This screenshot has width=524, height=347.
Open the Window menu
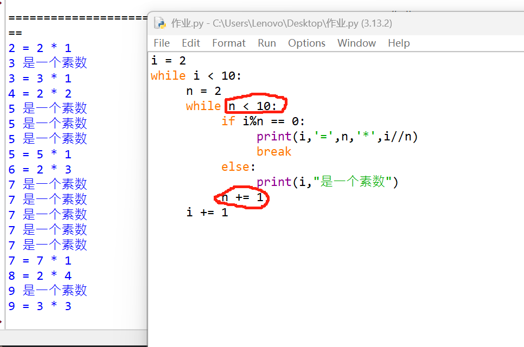tap(356, 43)
